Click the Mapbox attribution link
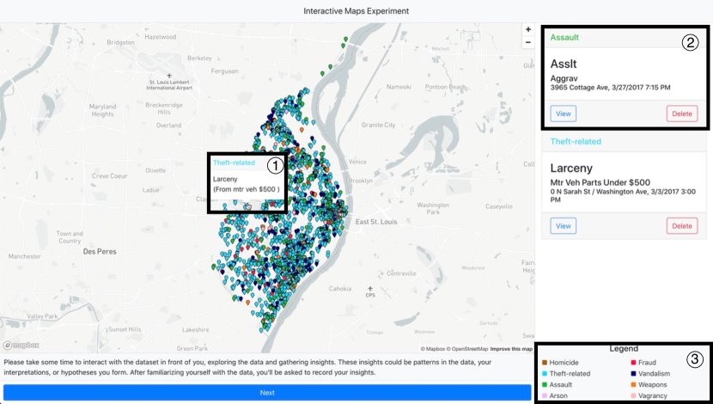Image resolution: width=713 pixels, height=404 pixels. [x=432, y=349]
